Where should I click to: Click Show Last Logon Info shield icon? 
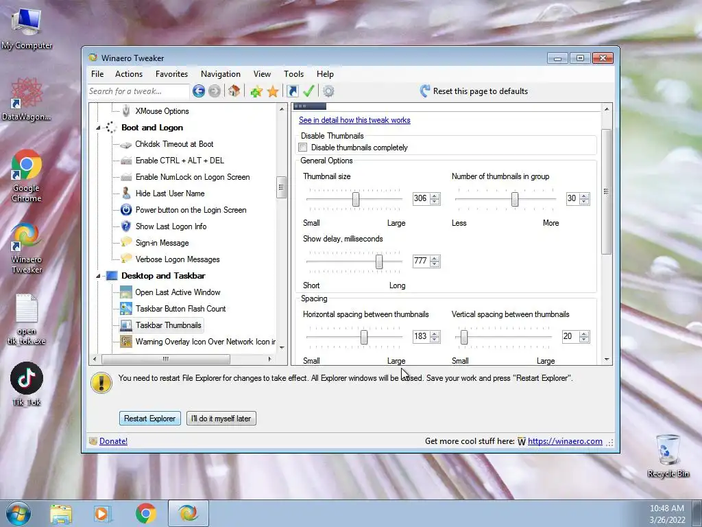tap(126, 226)
